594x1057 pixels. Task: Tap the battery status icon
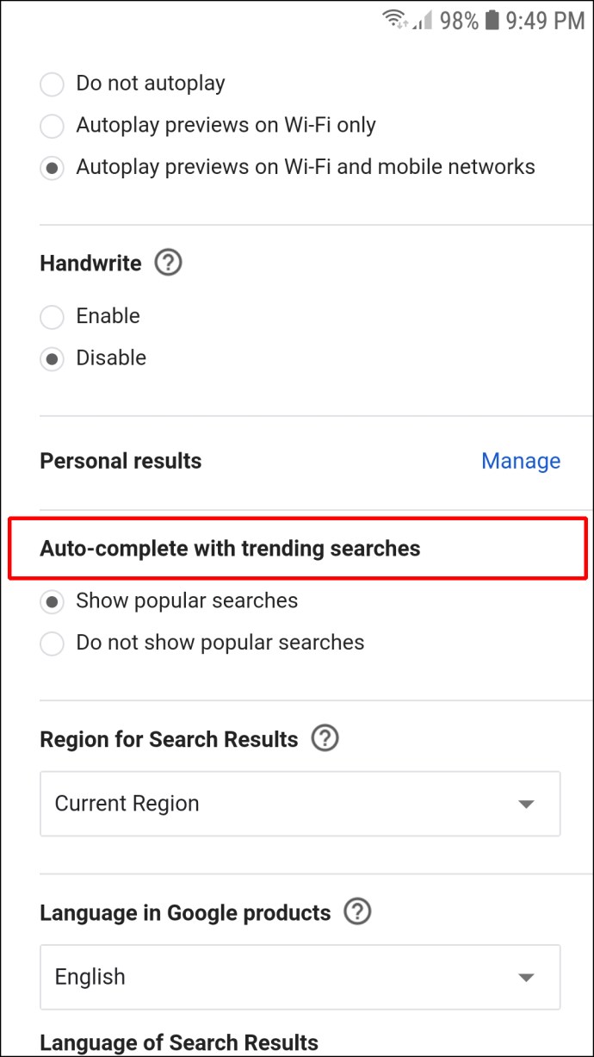pyautogui.click(x=492, y=20)
